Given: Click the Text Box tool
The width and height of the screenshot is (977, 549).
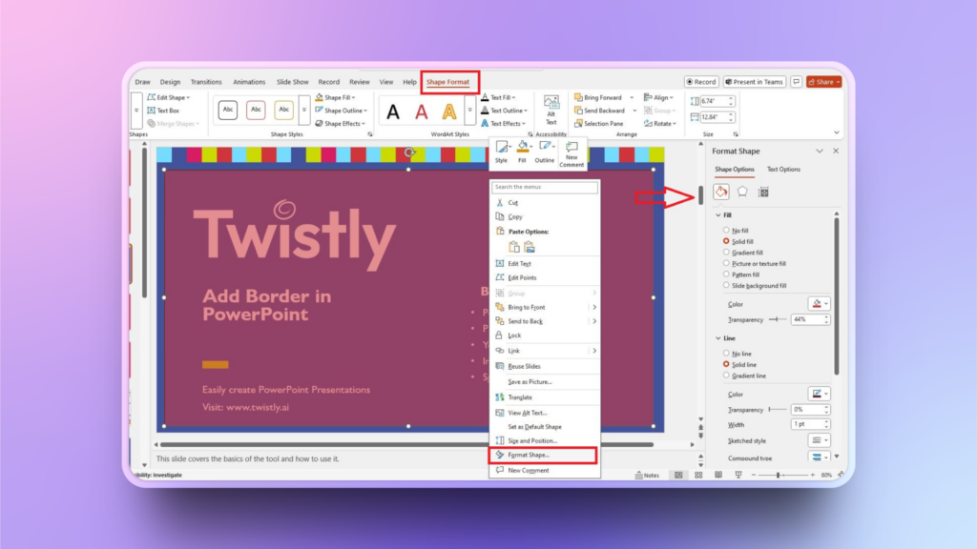Looking at the screenshot, I should click(x=163, y=111).
